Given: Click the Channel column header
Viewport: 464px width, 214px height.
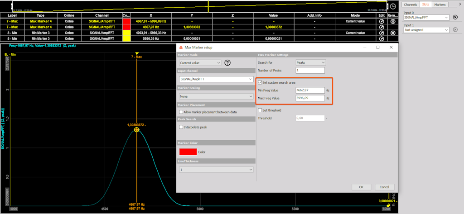Looking at the screenshot, I should coord(102,15).
